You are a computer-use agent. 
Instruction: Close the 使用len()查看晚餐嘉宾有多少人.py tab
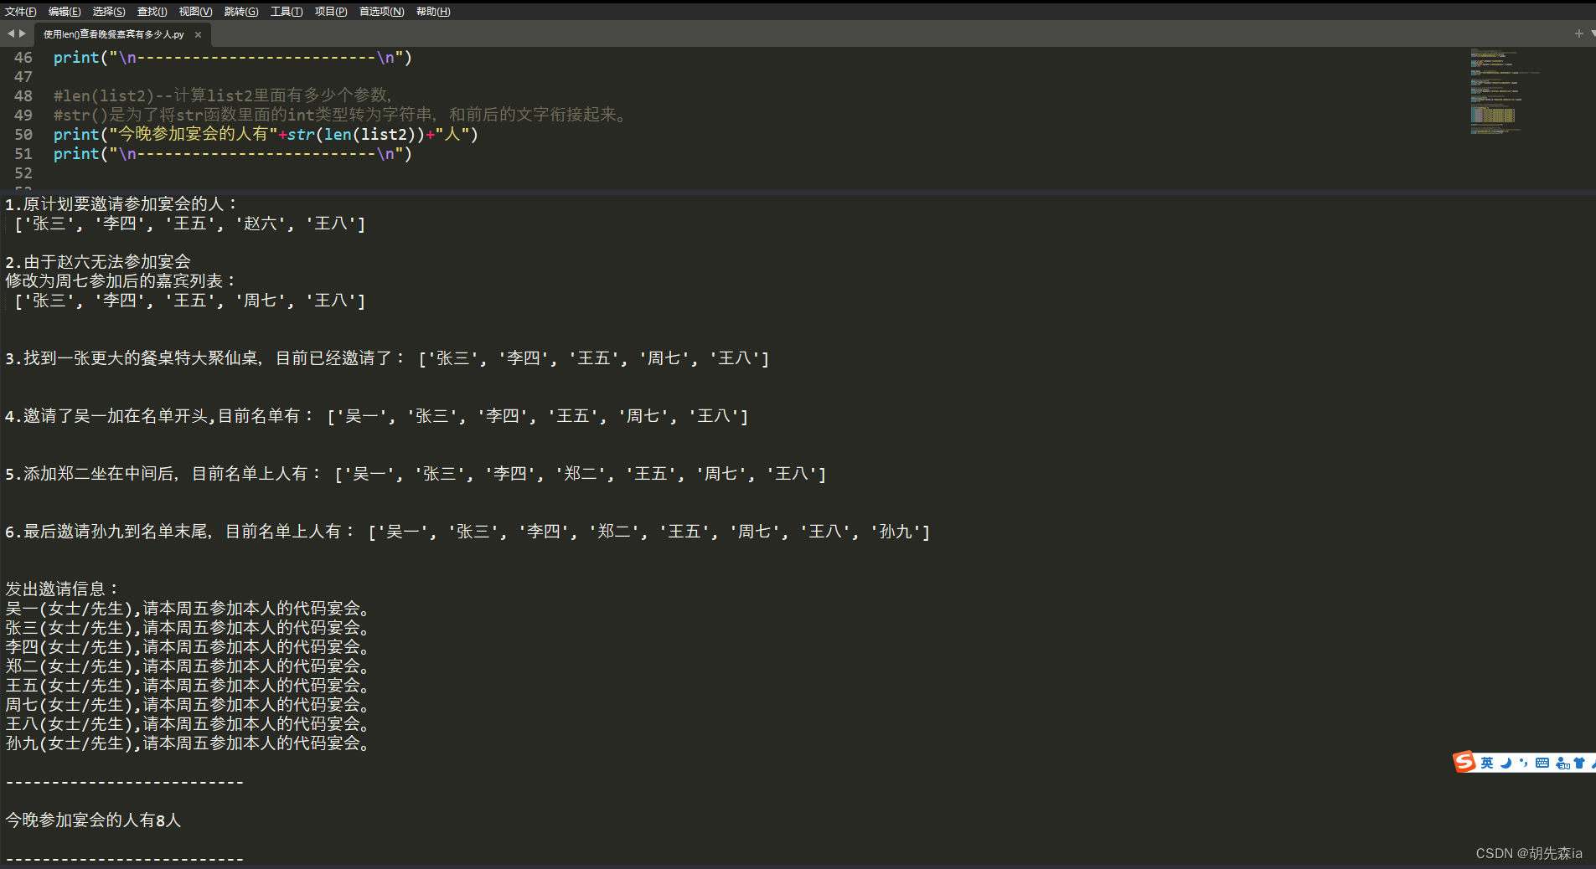click(198, 34)
